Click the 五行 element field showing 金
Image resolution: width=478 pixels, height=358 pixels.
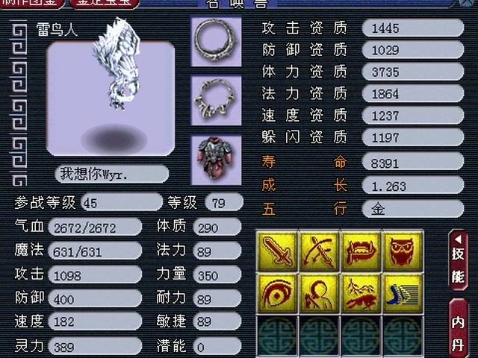(413, 209)
